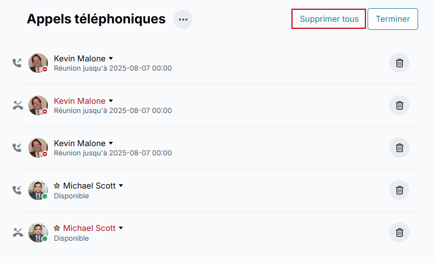This screenshot has width=435, height=263.
Task: Click the red Michael Scott name
Action: (x=89, y=228)
